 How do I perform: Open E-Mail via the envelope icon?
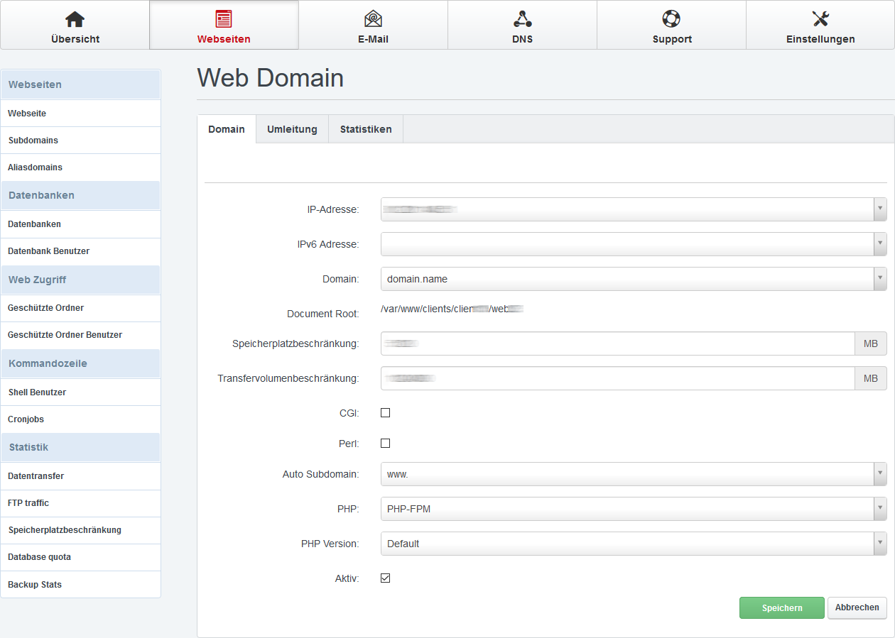[x=373, y=18]
